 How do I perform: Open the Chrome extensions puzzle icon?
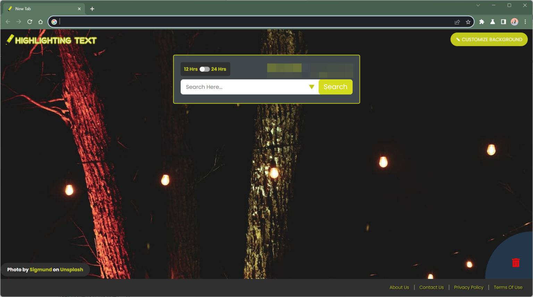(482, 21)
